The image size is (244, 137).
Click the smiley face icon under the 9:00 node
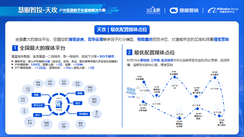coord(175,82)
